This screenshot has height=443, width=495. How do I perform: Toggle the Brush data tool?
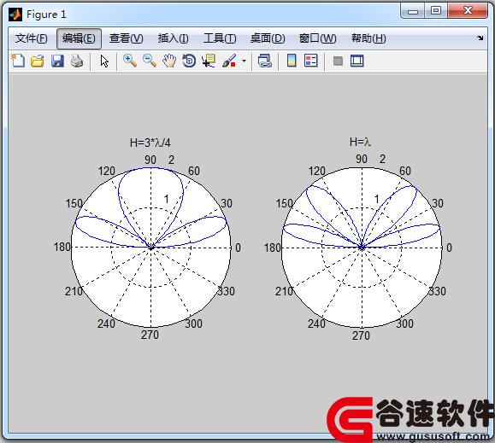pos(229,61)
